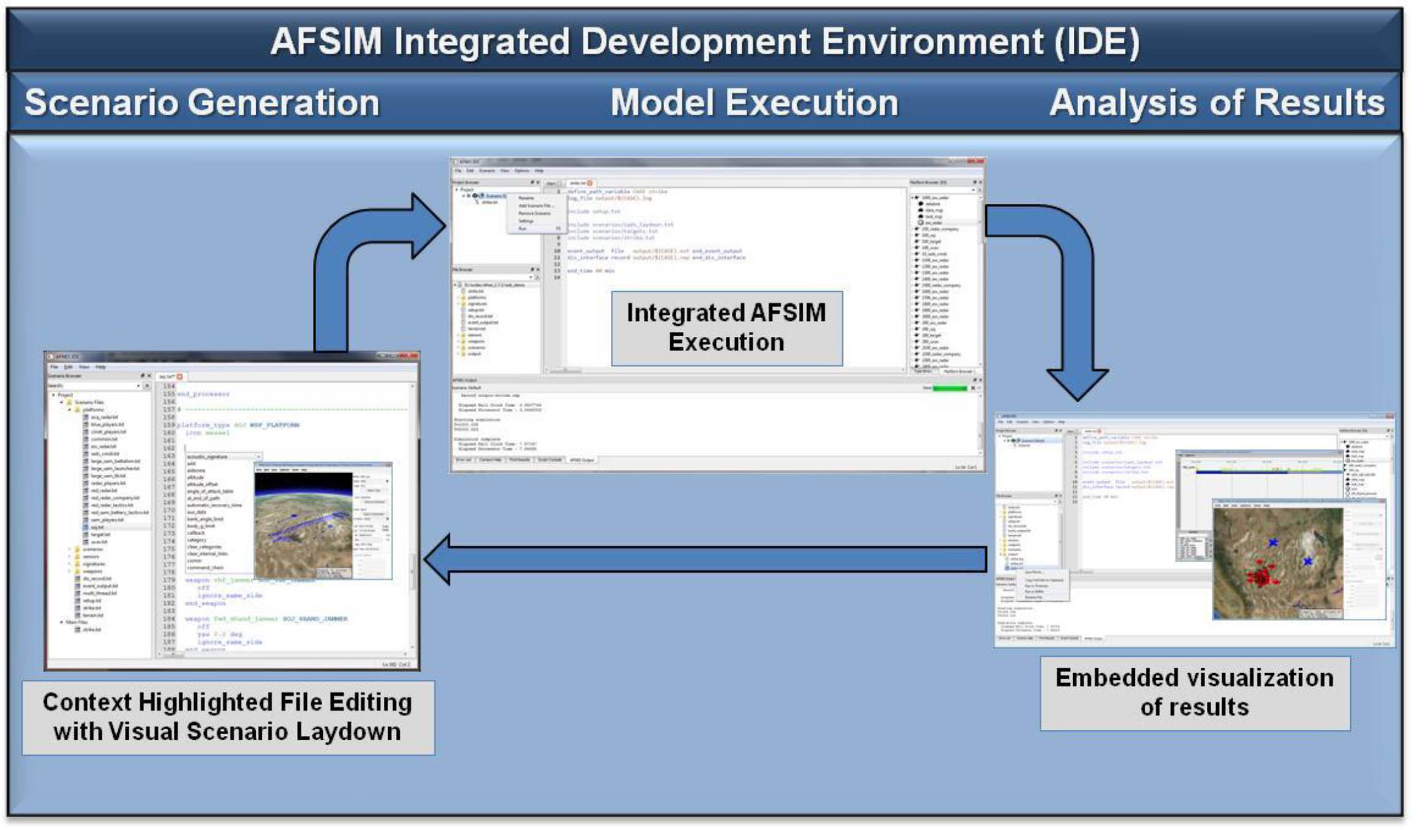Collapse the Project tree node in the center window
1412x829 pixels.
tap(456, 190)
